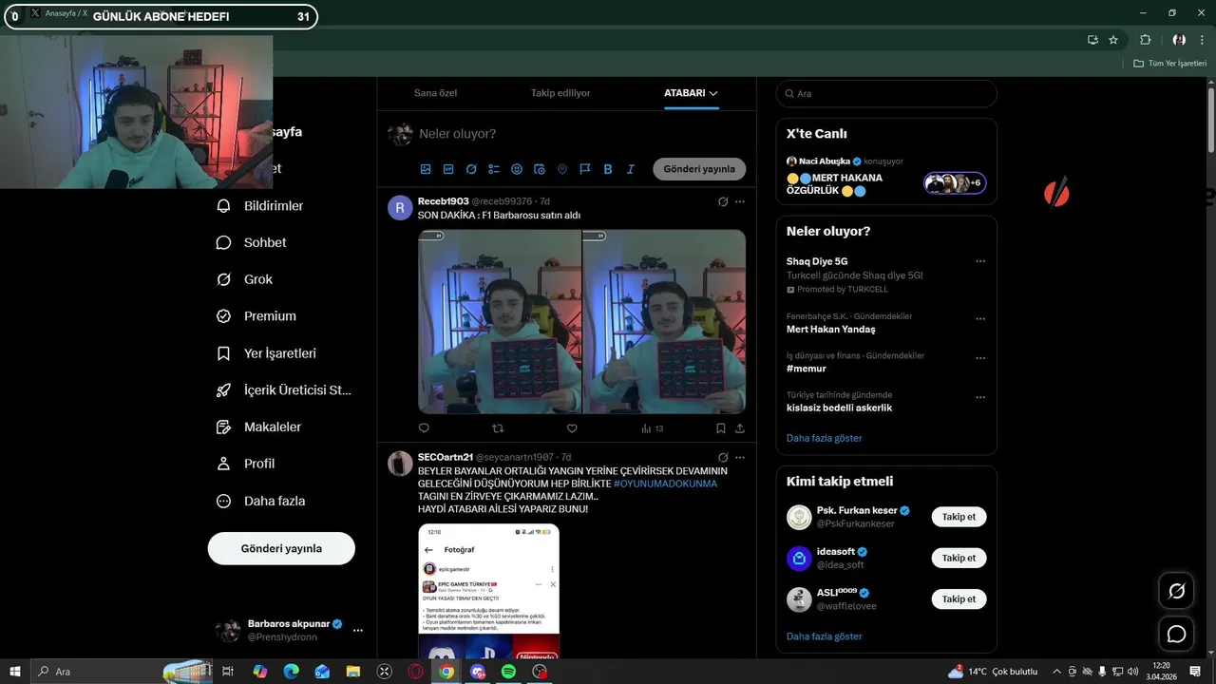Open options for Shaq Diye 5G trend

click(x=980, y=261)
